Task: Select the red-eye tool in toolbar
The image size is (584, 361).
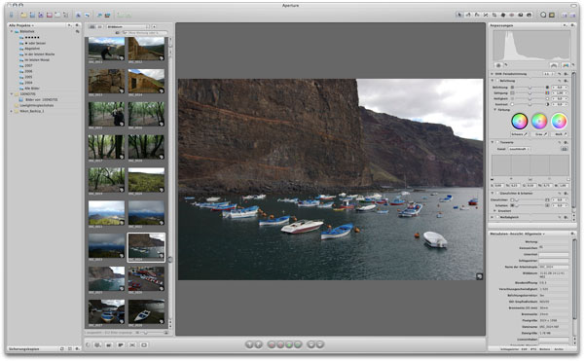Action: [512, 15]
